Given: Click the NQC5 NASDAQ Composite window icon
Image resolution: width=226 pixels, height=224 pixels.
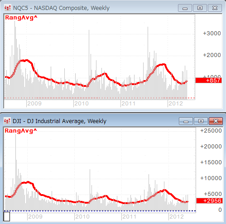Looking at the screenshot, I should [8, 8].
